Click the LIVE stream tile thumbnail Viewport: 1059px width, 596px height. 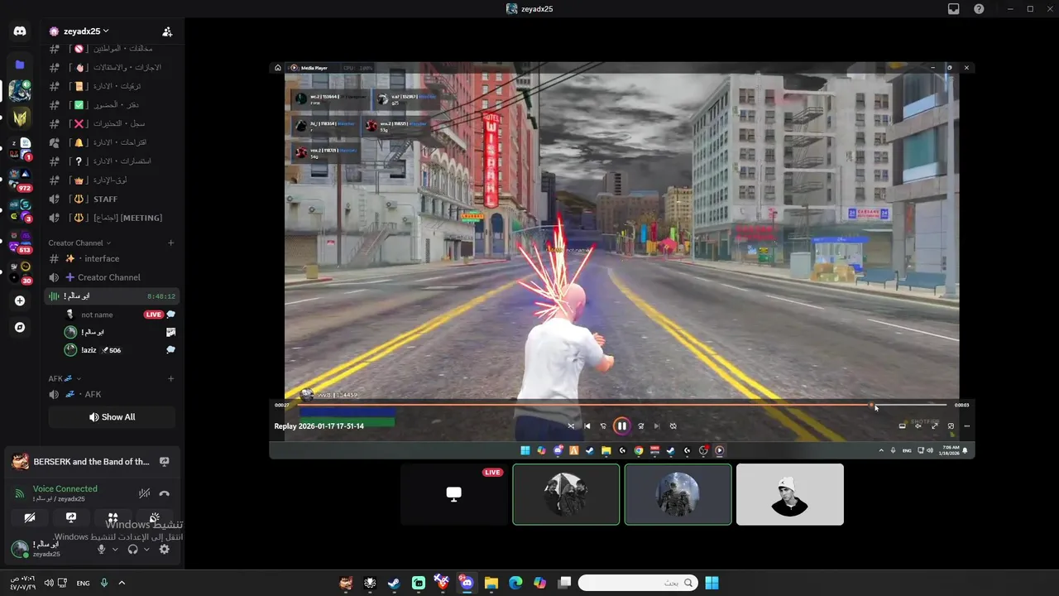tap(454, 494)
